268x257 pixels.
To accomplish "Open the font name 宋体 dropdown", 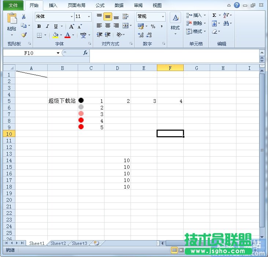I will click(x=71, y=17).
